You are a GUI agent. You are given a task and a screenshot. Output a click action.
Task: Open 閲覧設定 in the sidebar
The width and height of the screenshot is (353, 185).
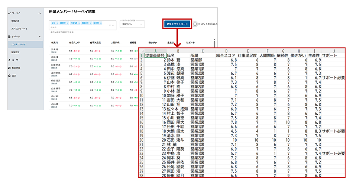pyautogui.click(x=15, y=52)
